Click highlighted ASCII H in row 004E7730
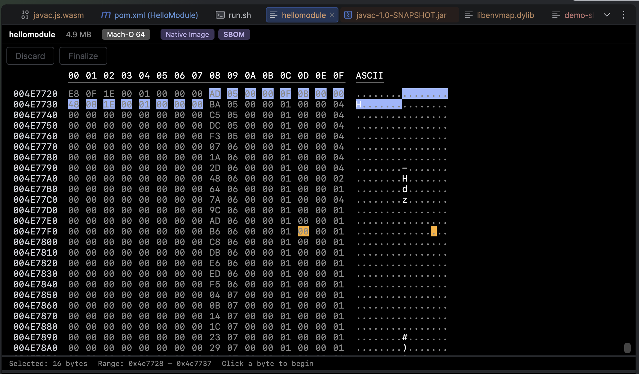This screenshot has height=374, width=639. (359, 104)
